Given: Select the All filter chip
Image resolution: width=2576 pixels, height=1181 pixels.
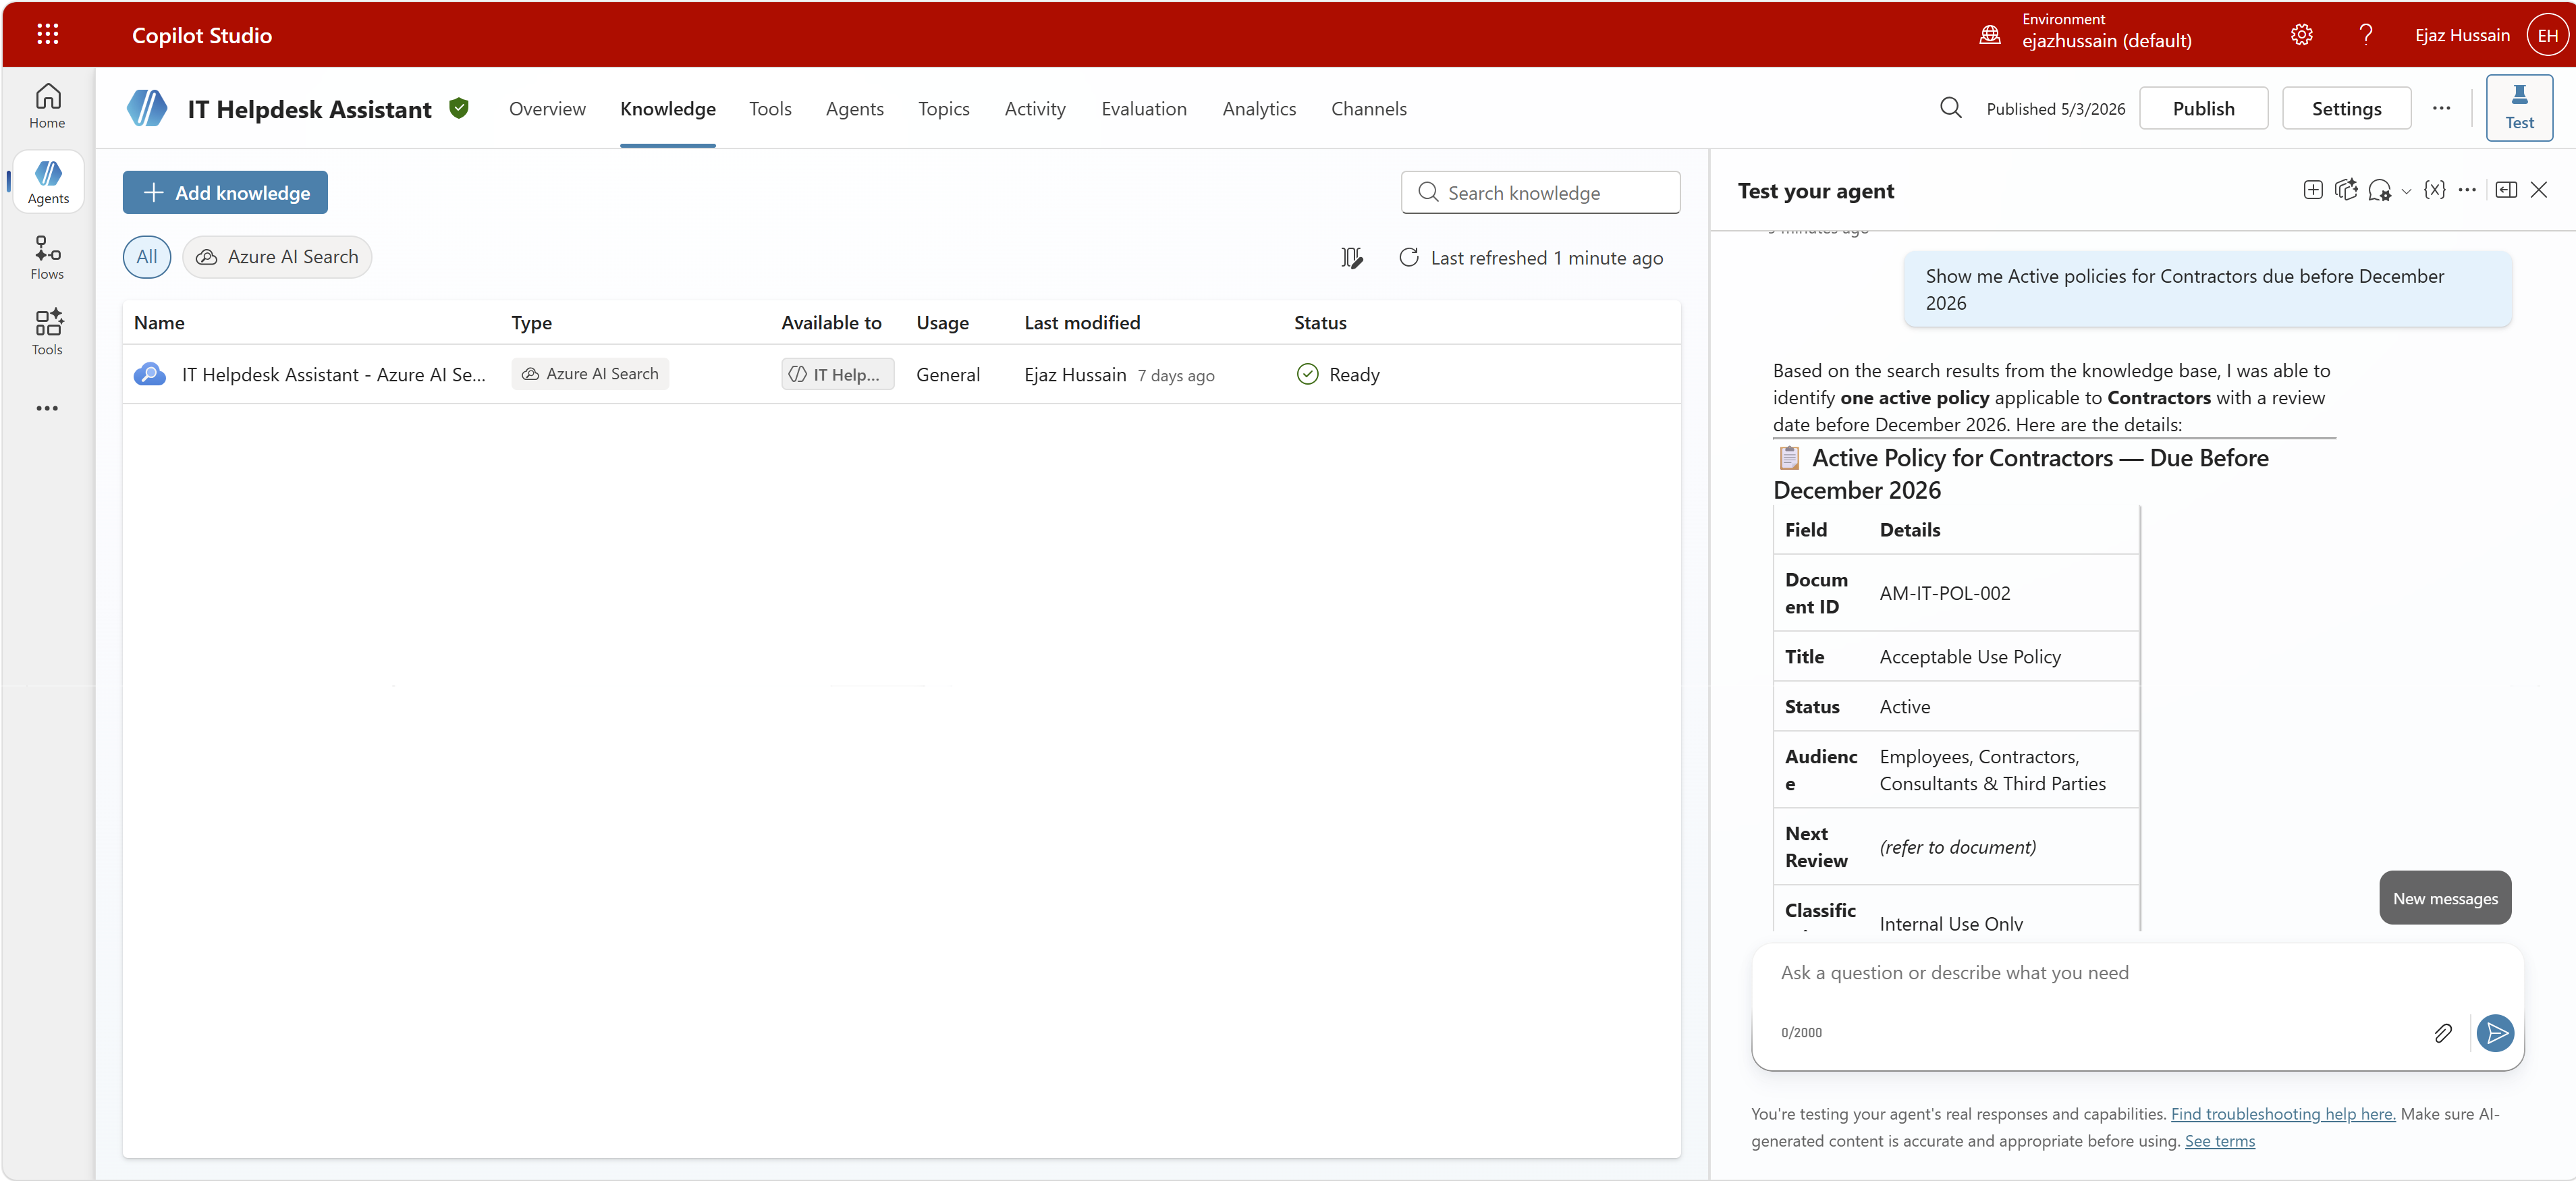Looking at the screenshot, I should tap(147, 257).
